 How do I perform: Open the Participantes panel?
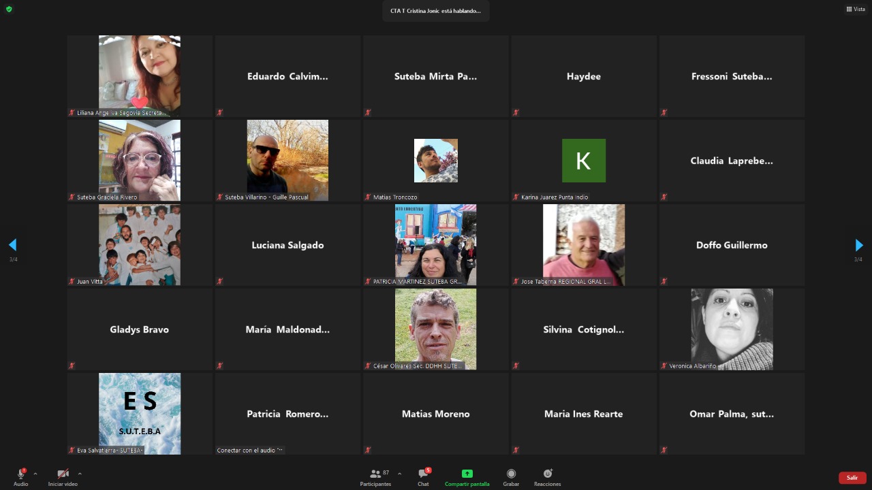point(375,477)
